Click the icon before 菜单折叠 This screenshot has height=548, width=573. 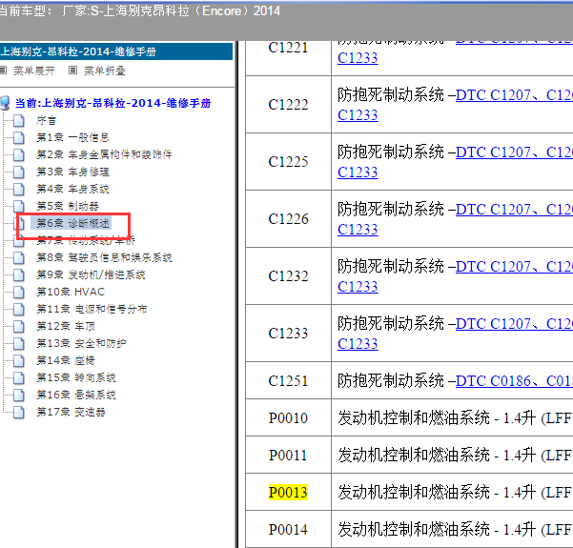click(72, 71)
